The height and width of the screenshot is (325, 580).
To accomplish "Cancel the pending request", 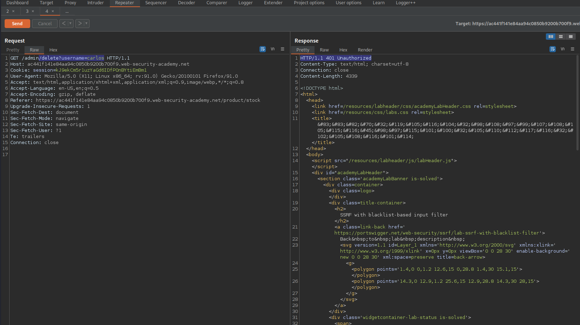I will (45, 23).
